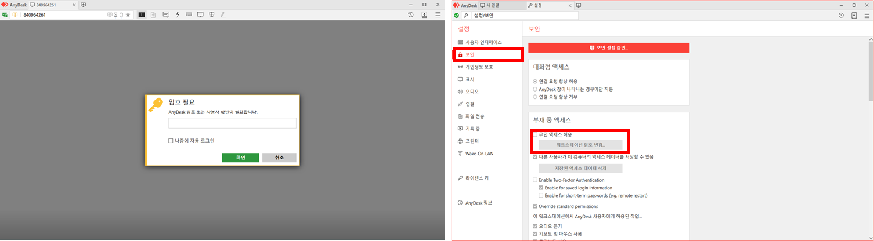Enable 무인 액세스 허용 checkbox

[x=535, y=134]
